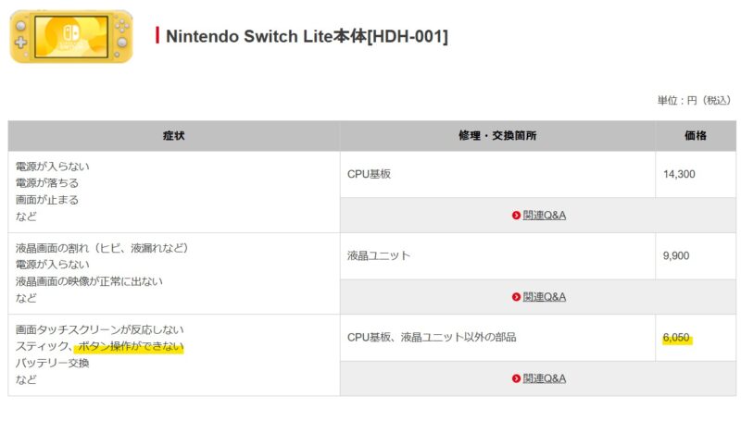
Task: Click red arrow icon in last Q&A row
Action: point(516,378)
